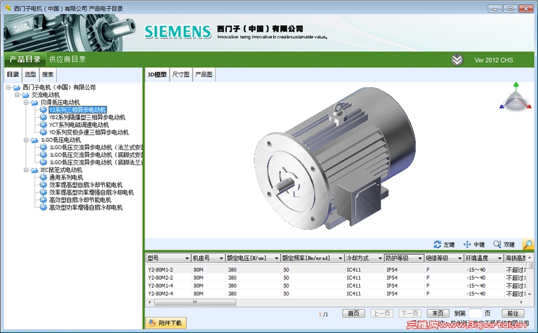
Task: Select 1LGO低压交流异步电动机（底脚式安装） tree item
Action: click(96, 155)
